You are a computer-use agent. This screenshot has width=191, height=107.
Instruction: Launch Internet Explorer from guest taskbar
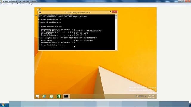[44, 96]
